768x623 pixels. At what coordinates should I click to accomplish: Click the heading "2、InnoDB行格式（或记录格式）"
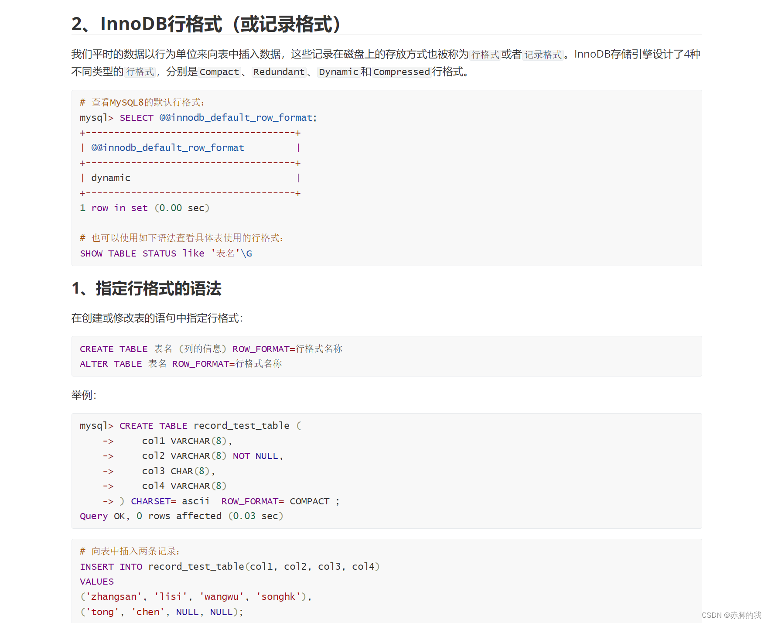click(x=206, y=24)
